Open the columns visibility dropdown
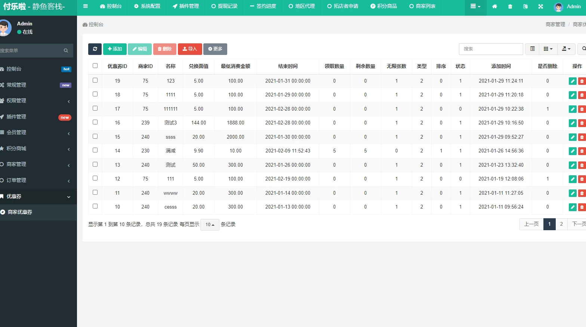 tap(548, 49)
